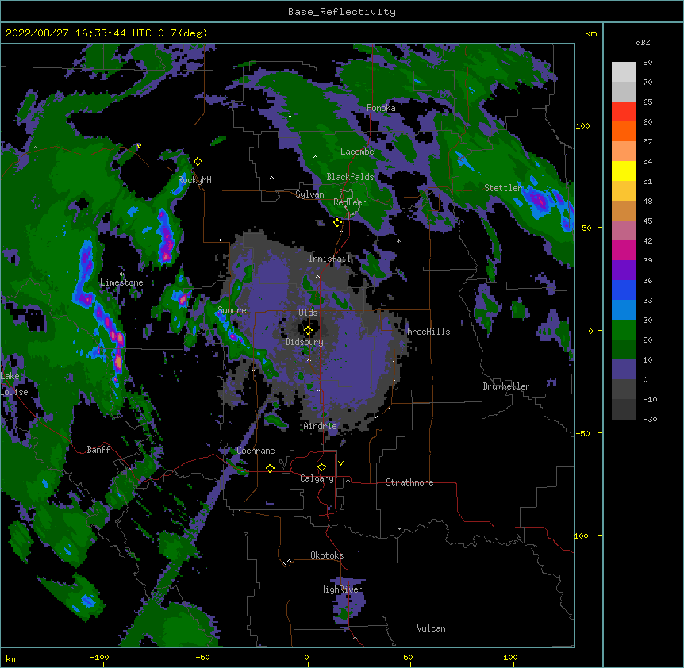
Task: Click the km unit label at top right
Action: tap(590, 33)
